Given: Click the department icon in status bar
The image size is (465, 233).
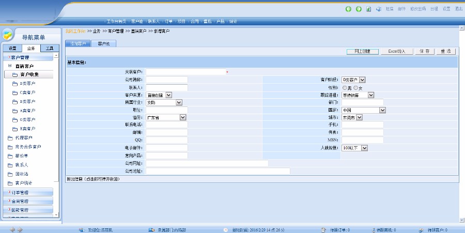Looking at the screenshot, I should [x=151, y=230].
